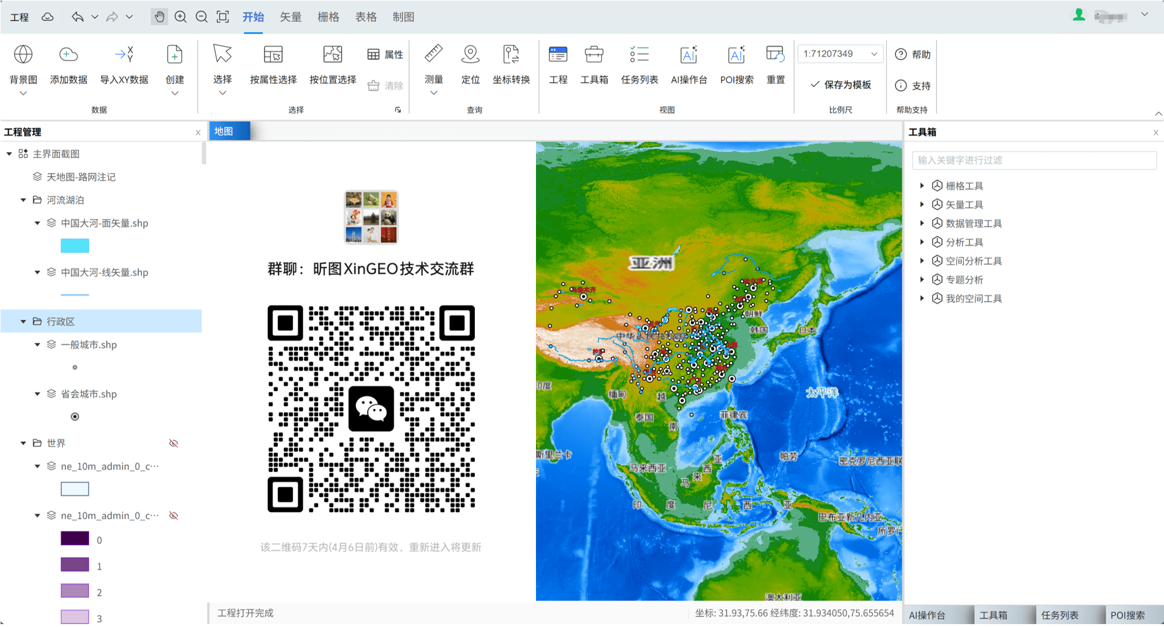Switch to the 矢量 ribbon tab
Screen dimensions: 1164x627
tap(290, 17)
